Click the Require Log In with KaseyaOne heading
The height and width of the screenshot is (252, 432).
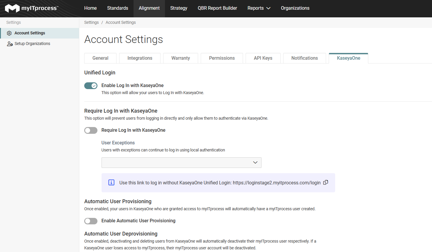pyautogui.click(x=121, y=111)
